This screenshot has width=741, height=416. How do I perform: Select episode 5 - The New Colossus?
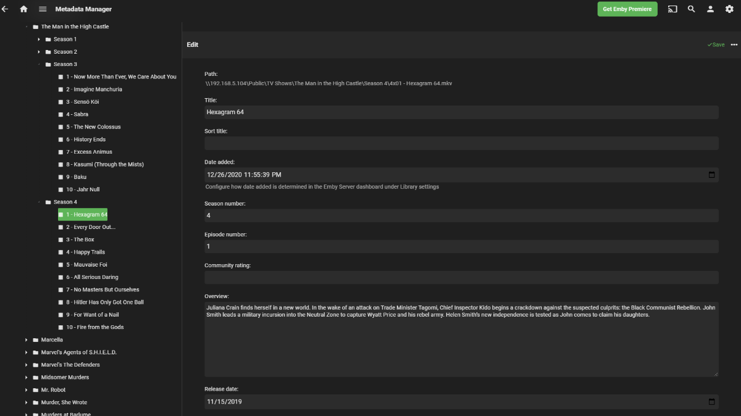pyautogui.click(x=93, y=127)
